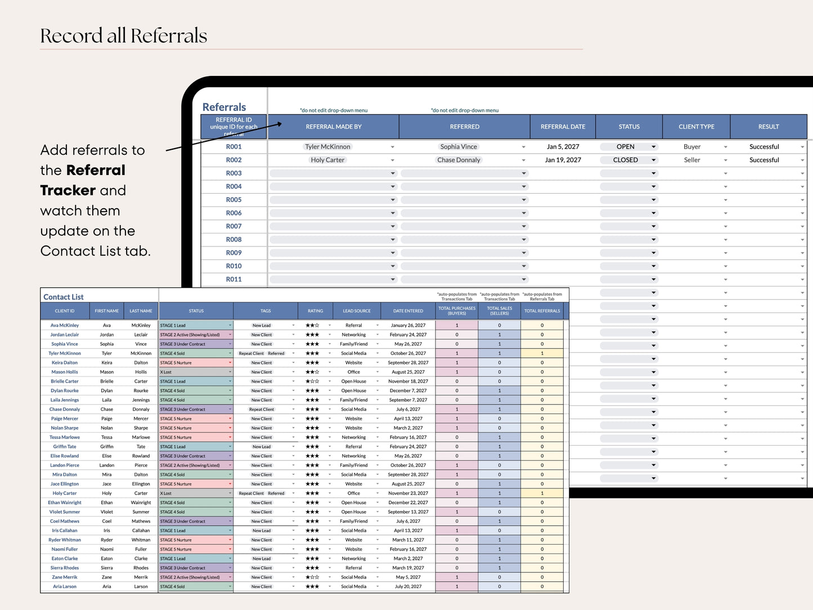The image size is (813, 610).
Task: Click the REFERRAL DATE column header
Action: 563,127
